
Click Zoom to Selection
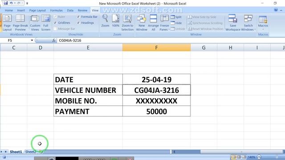pos(127,23)
